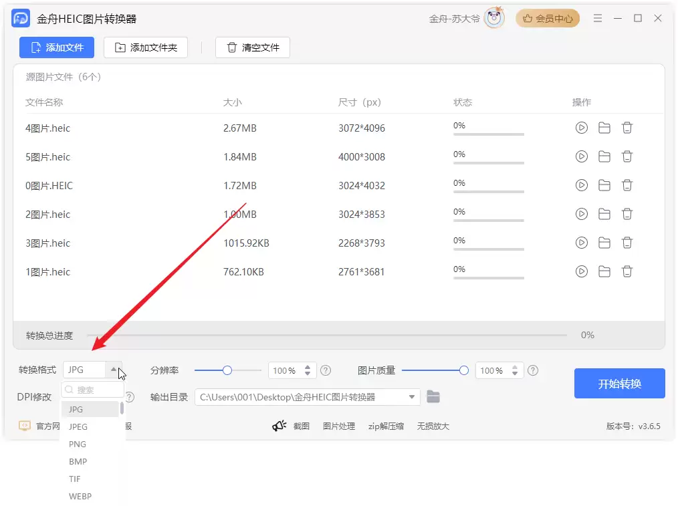Increase the resolution percentage with the up arrow

point(308,367)
